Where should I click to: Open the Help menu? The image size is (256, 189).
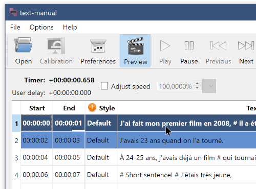tap(70, 27)
